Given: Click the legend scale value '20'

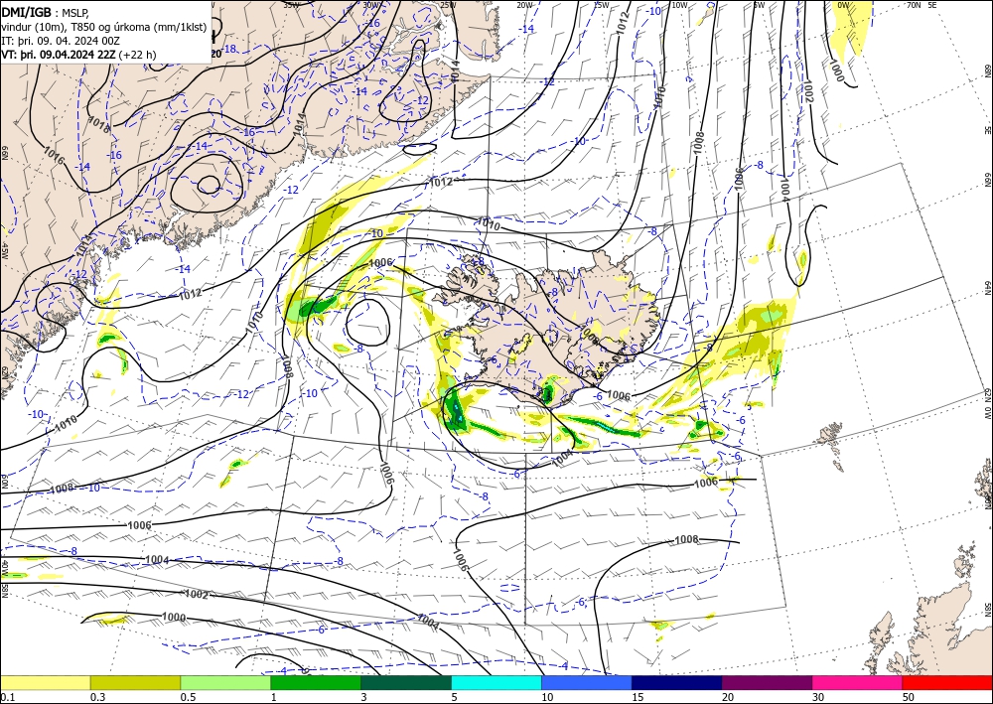Looking at the screenshot, I should (728, 697).
